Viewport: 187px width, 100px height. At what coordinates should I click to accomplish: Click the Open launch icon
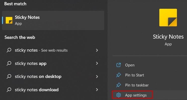[x=119, y=65]
